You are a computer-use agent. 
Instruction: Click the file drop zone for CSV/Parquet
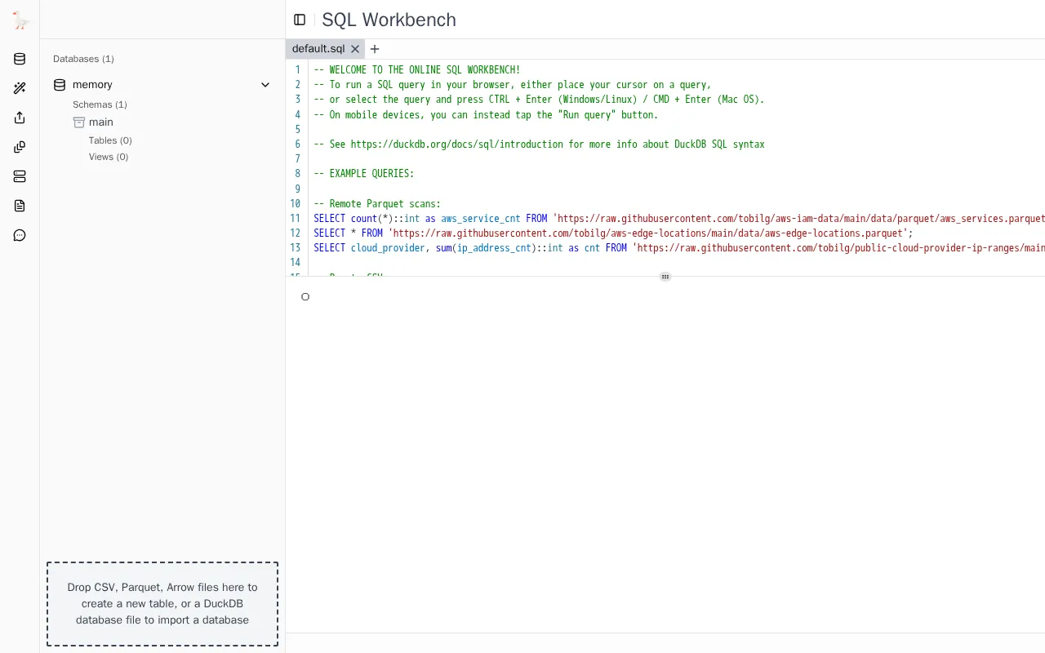[162, 604]
